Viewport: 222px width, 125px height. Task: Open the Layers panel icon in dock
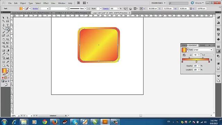click(218, 76)
